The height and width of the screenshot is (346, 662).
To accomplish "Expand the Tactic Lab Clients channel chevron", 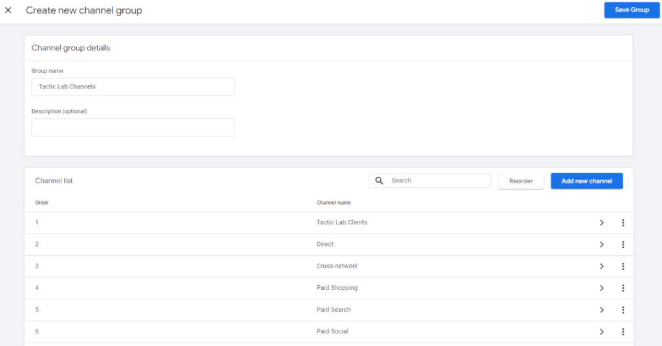I will coord(601,223).
